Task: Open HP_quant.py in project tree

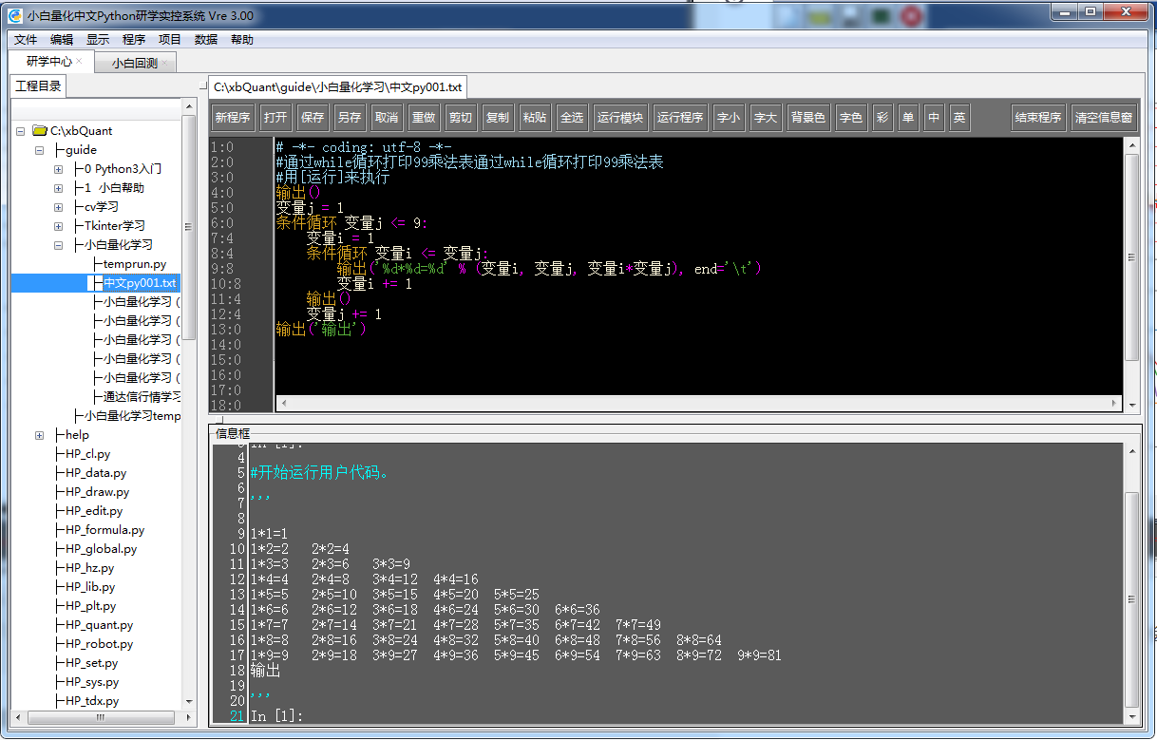Action: [x=99, y=625]
